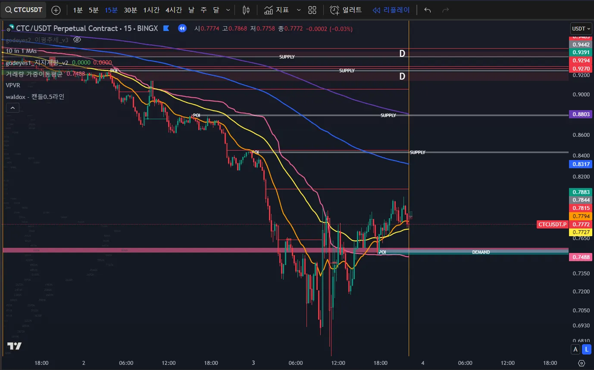594x370 pixels.
Task: Show the hidden godeyes2 indicator via eye icon
Action: (77, 40)
